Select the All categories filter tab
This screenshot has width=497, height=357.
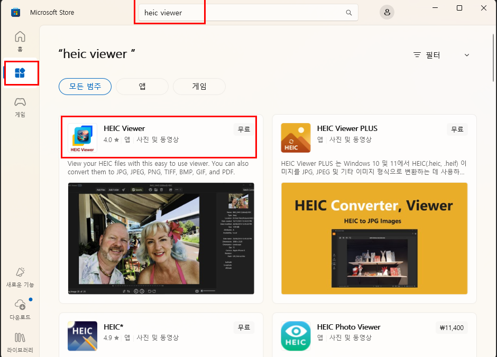click(x=85, y=87)
